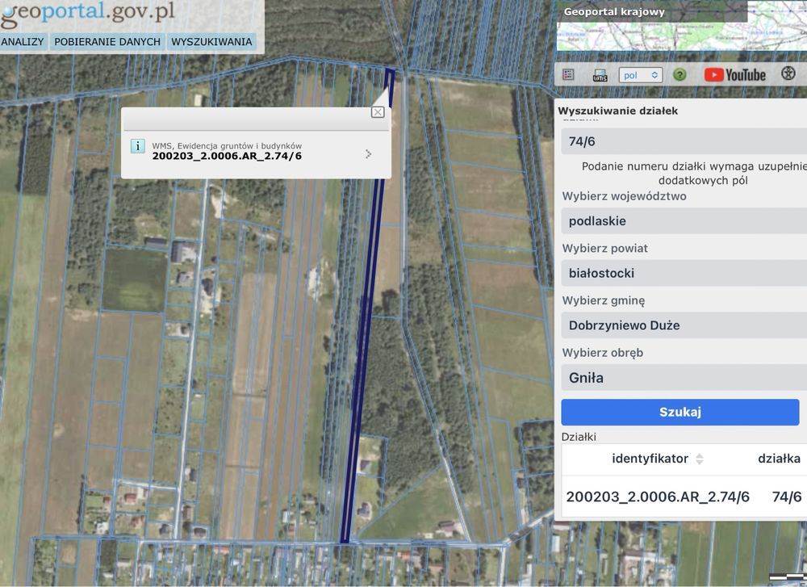The height and width of the screenshot is (587, 807).
Task: Click the Wyszukiwanie działek panel title
Action: tap(617, 111)
